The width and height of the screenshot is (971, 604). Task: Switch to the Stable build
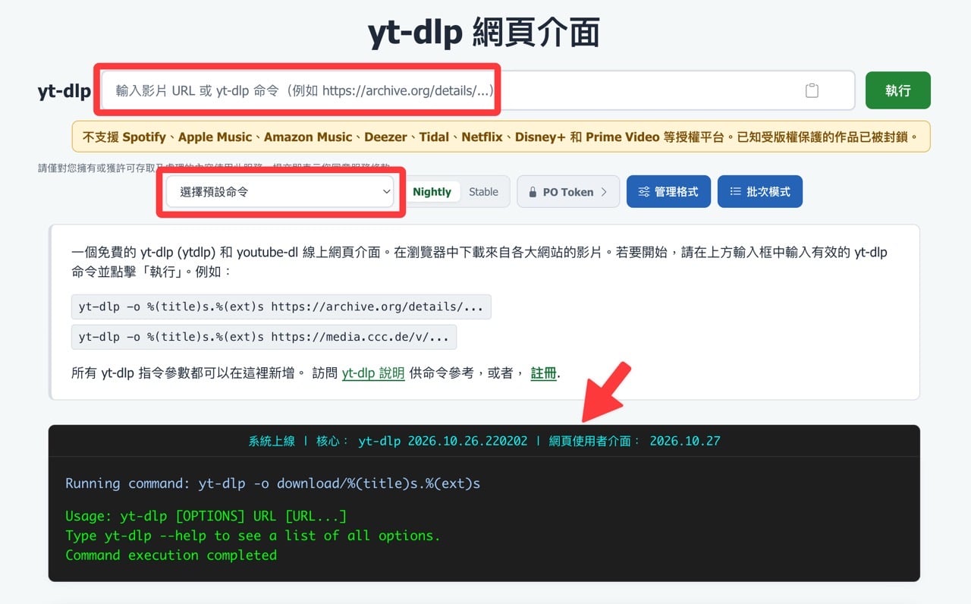coord(483,192)
